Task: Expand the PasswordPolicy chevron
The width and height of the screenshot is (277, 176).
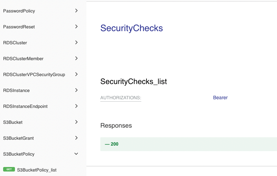Action: pyautogui.click(x=76, y=11)
